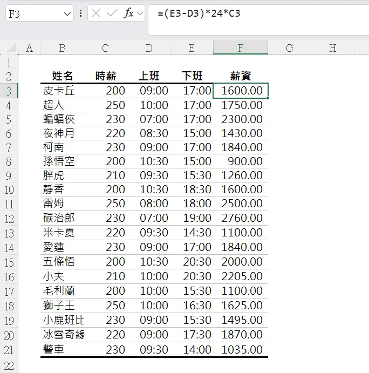Select column C header
Image resolution: width=369 pixels, height=373 pixels.
point(106,48)
